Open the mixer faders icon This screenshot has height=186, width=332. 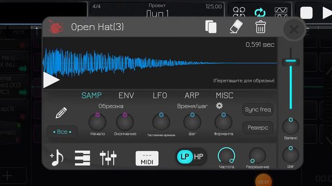coord(108,158)
